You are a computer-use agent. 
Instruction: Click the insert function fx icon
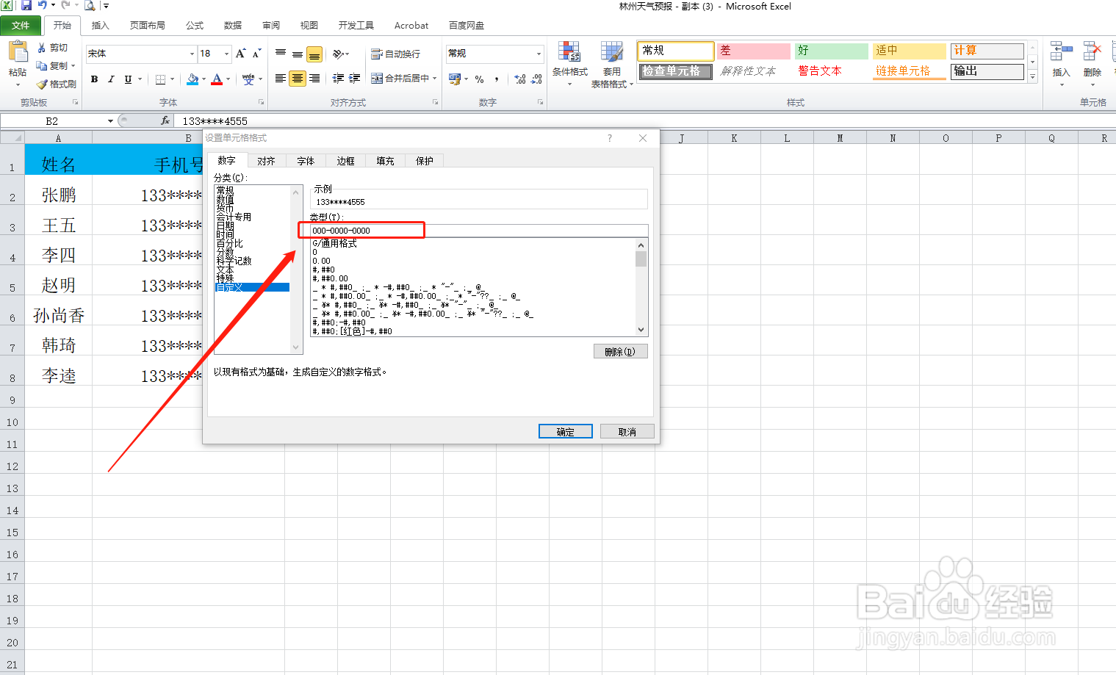(165, 120)
